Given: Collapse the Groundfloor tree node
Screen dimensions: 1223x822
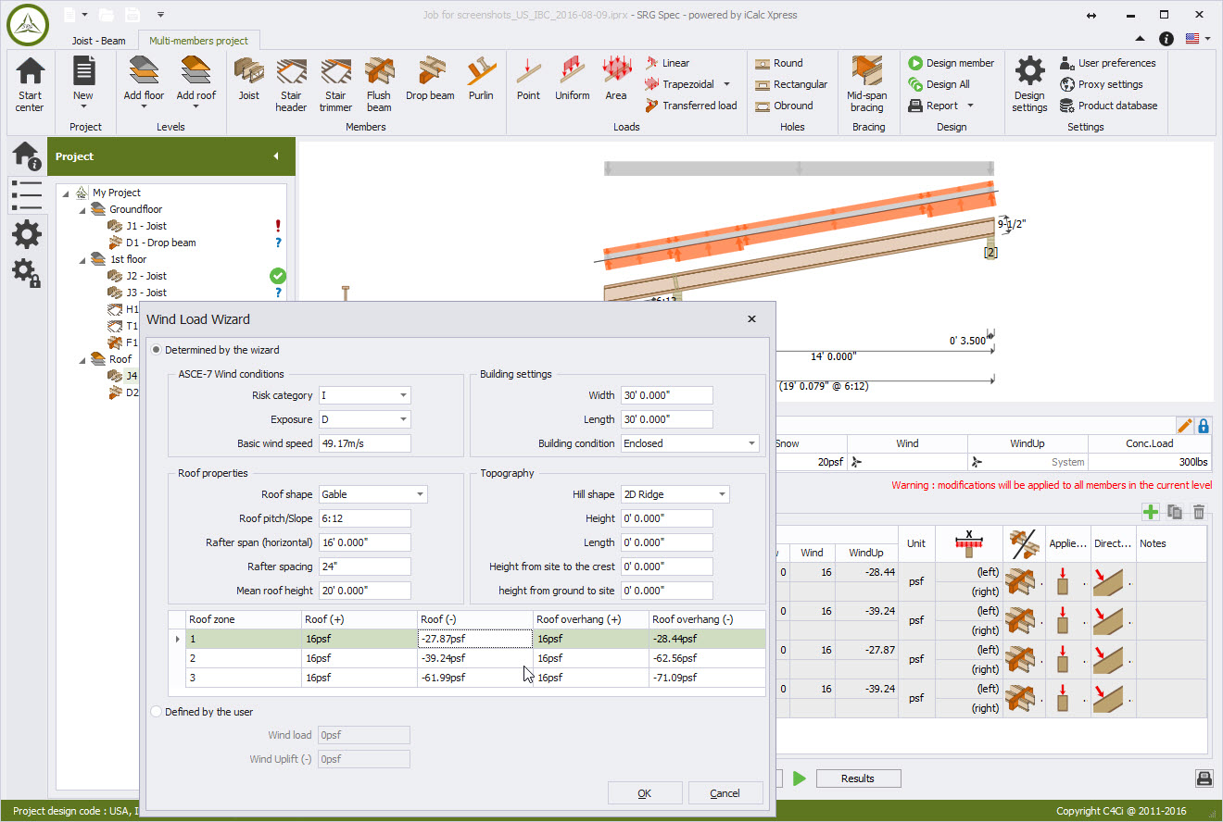Looking at the screenshot, I should [82, 209].
